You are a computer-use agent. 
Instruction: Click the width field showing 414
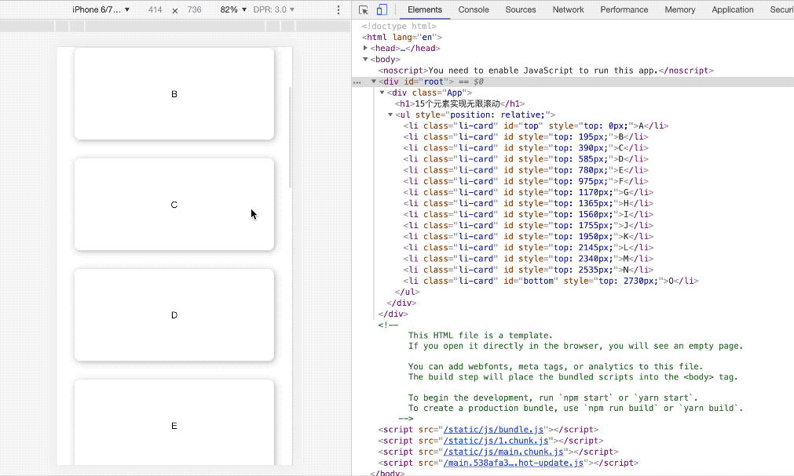click(x=155, y=9)
